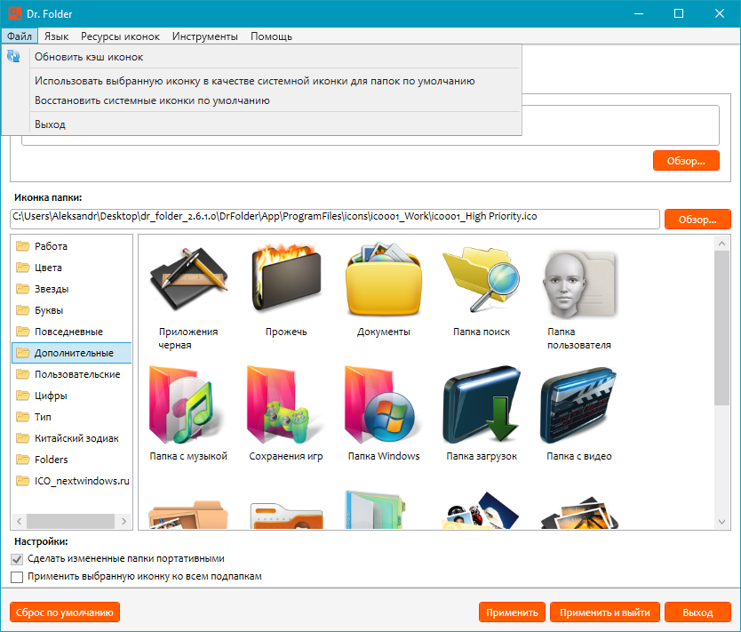Choose 'Обновить кэш иконок' menu entry
Screen dimensions: 741x632
coord(261,57)
